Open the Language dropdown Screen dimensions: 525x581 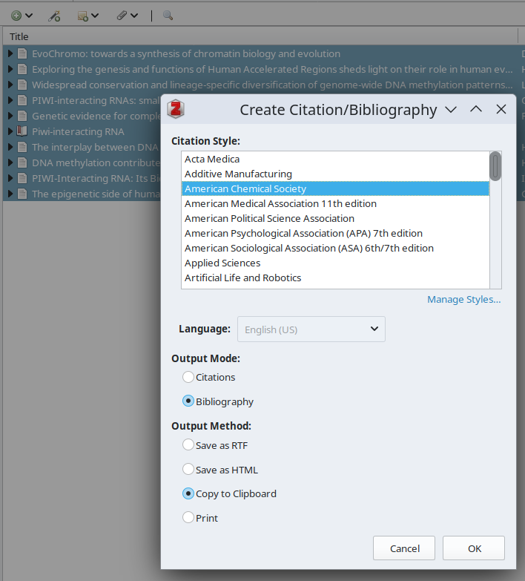311,329
